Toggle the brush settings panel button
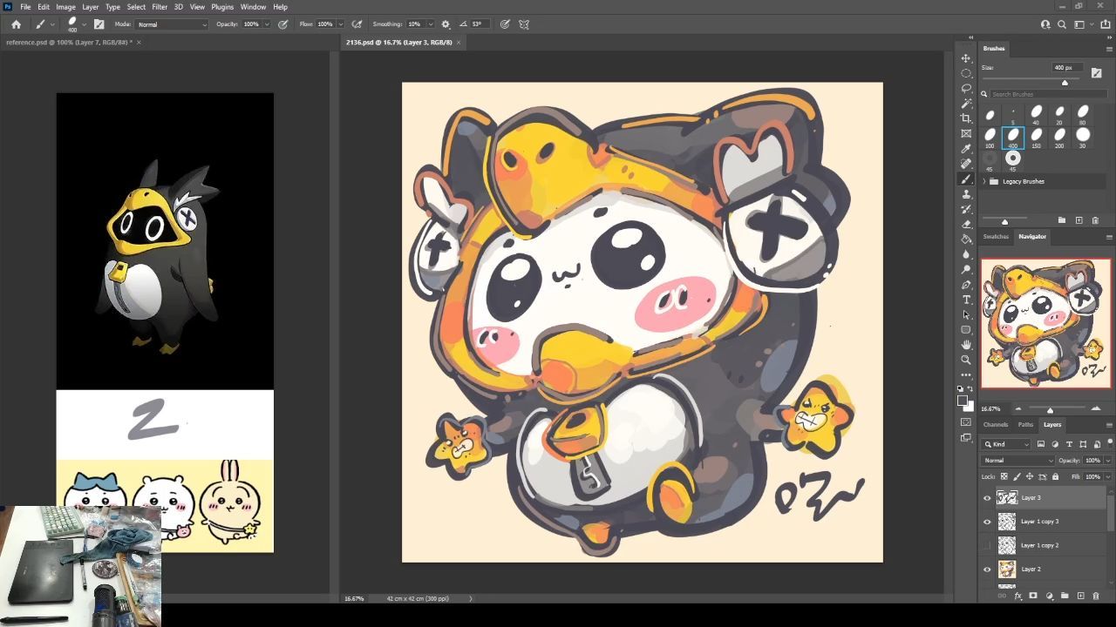The height and width of the screenshot is (627, 1116). coord(99,24)
